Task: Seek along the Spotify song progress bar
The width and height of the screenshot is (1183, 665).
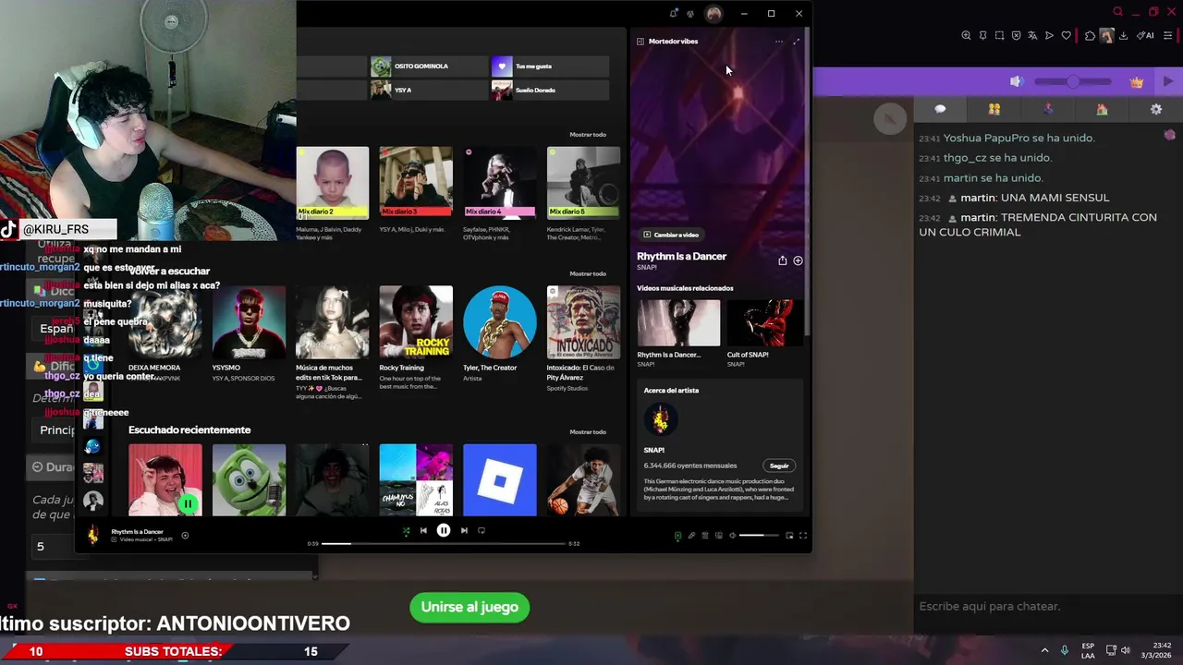Action: pos(444,544)
